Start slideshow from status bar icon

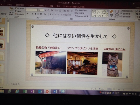(123, 90)
